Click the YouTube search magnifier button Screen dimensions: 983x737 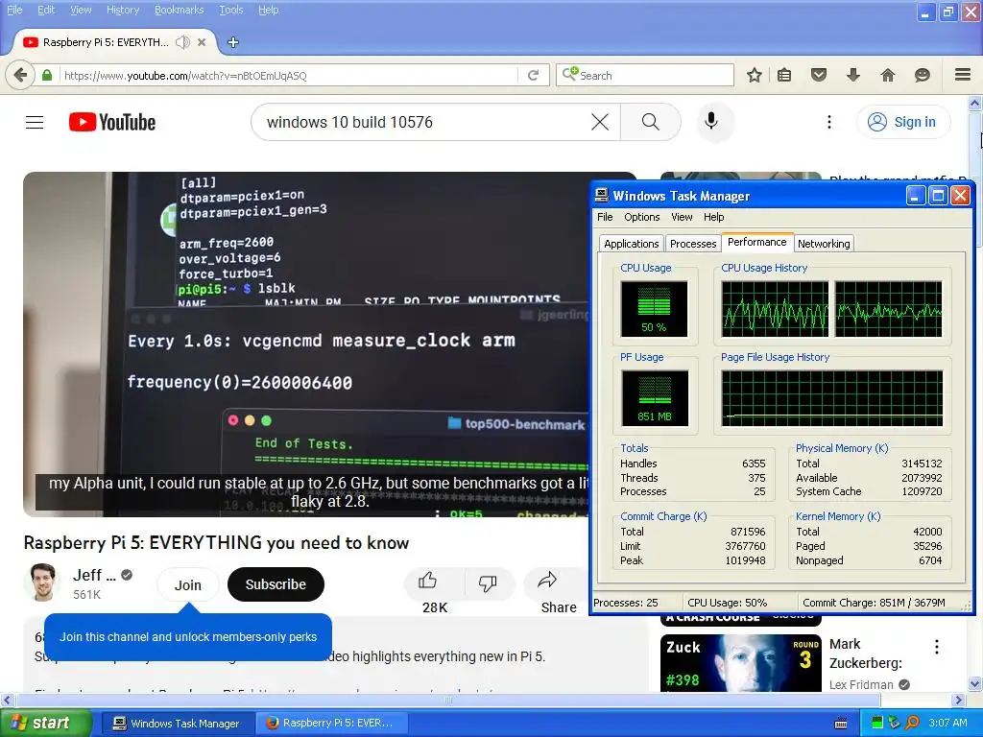click(651, 122)
